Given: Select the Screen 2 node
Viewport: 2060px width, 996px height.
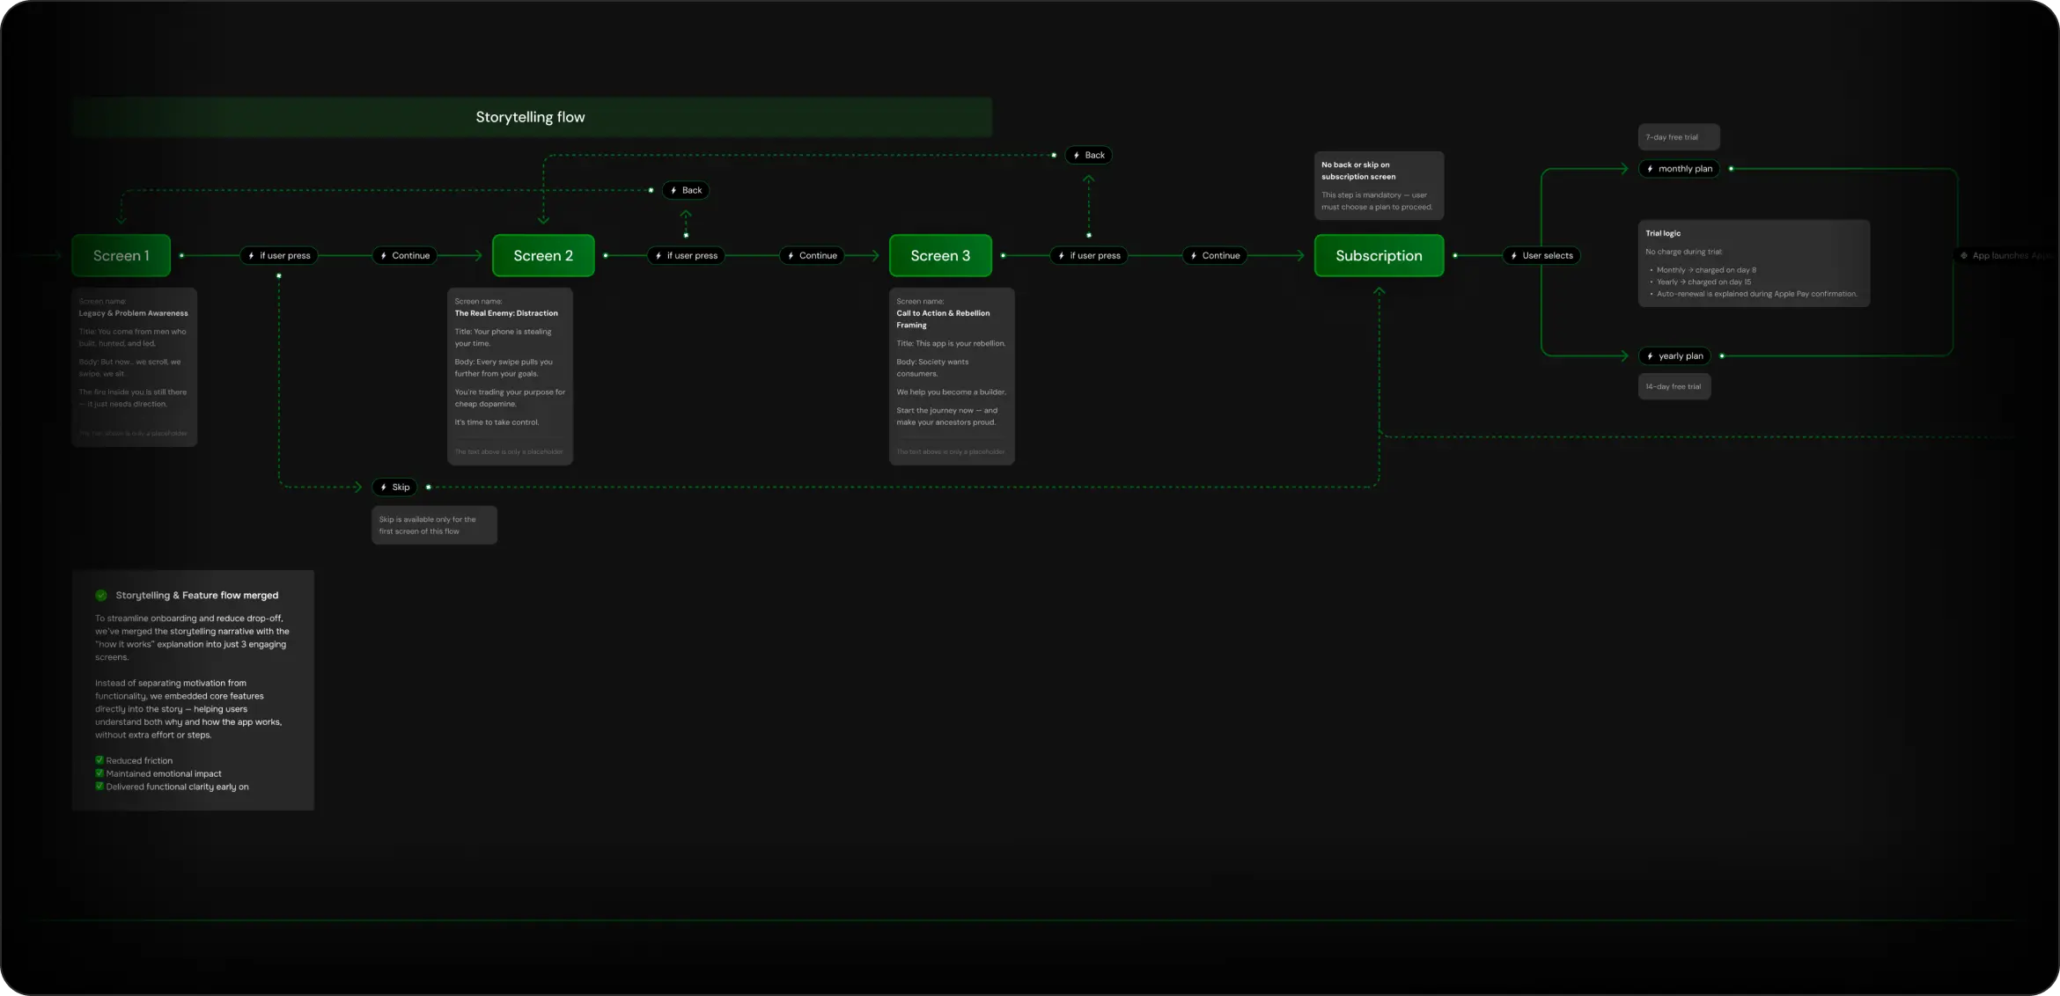Looking at the screenshot, I should pyautogui.click(x=543, y=256).
